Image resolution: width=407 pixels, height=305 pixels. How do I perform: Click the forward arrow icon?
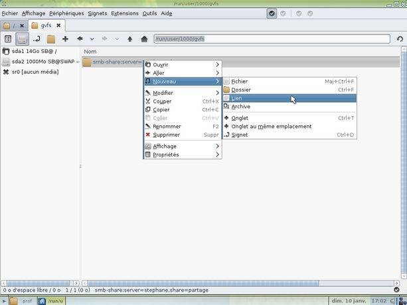click(105, 38)
